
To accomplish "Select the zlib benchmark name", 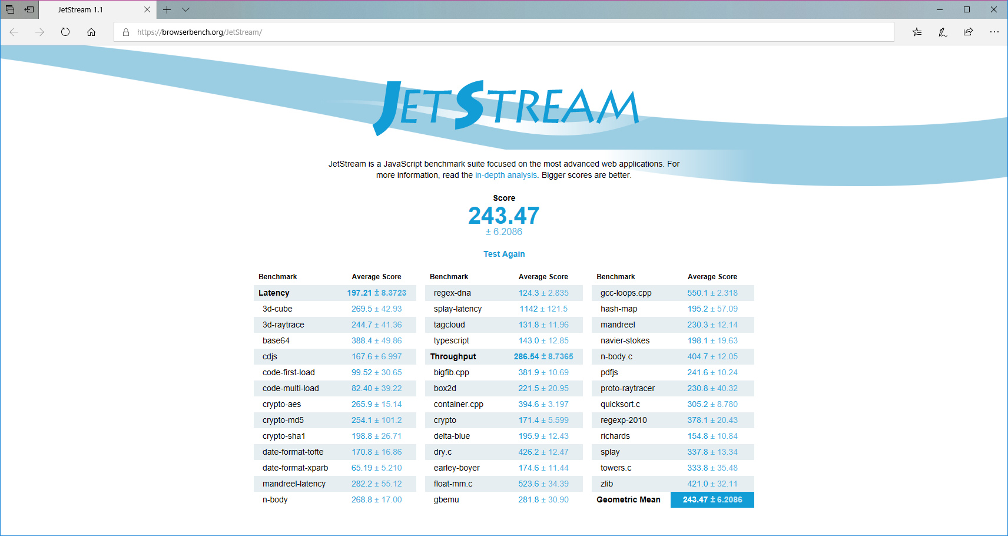I will (607, 484).
